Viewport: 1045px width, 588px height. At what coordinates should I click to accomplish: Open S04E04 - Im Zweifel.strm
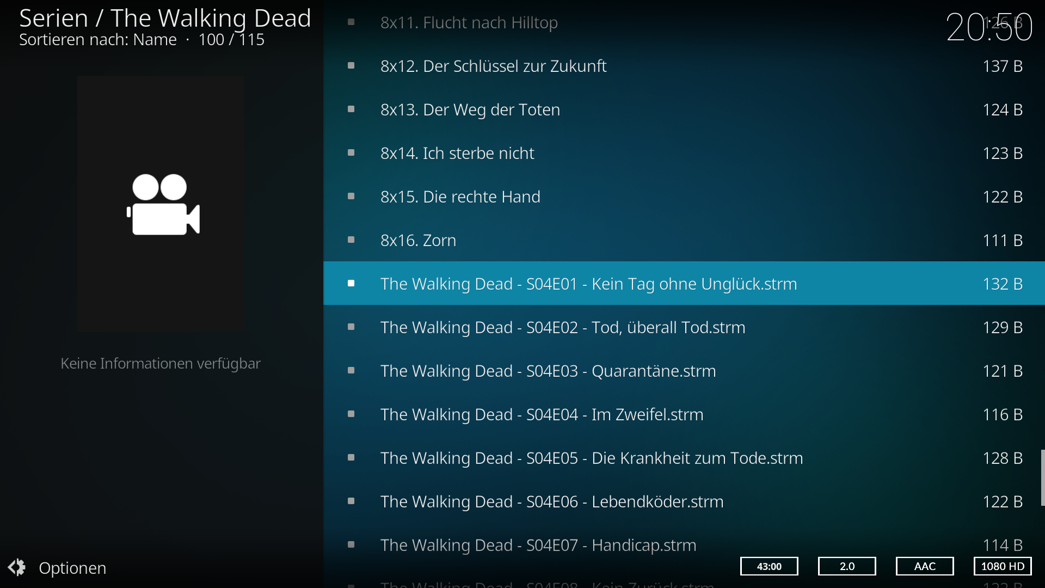[x=684, y=414]
